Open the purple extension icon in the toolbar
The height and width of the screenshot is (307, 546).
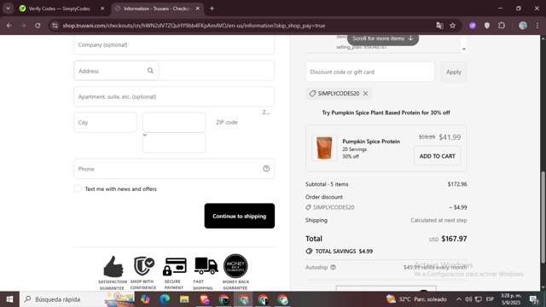pos(473,26)
